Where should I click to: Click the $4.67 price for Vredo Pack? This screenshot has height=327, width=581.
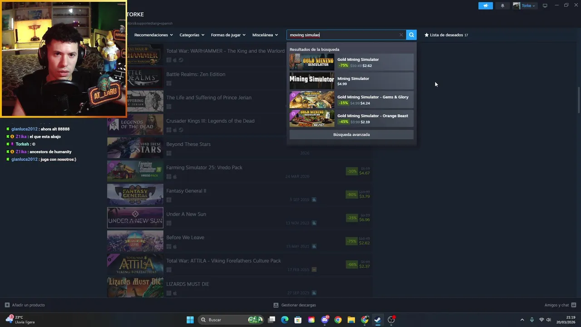click(364, 173)
